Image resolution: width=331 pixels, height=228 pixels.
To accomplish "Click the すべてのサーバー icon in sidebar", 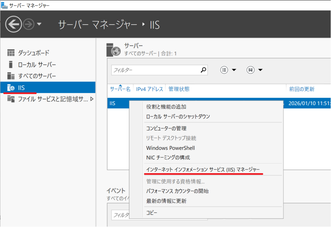I will pos(11,76).
